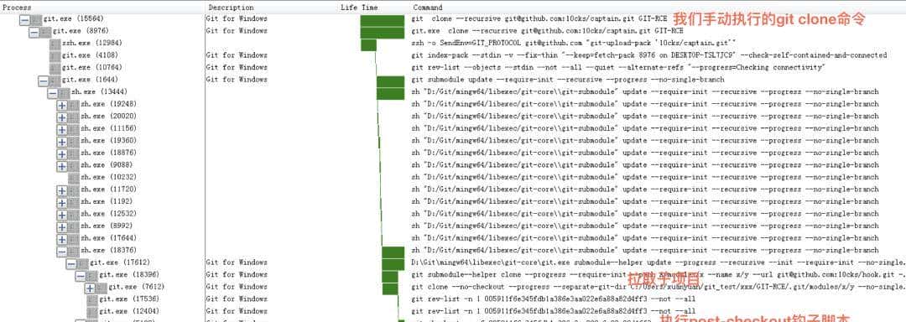The width and height of the screenshot is (906, 322).
Task: Click the process icon of git.exe (4108)
Action: [x=55, y=55]
